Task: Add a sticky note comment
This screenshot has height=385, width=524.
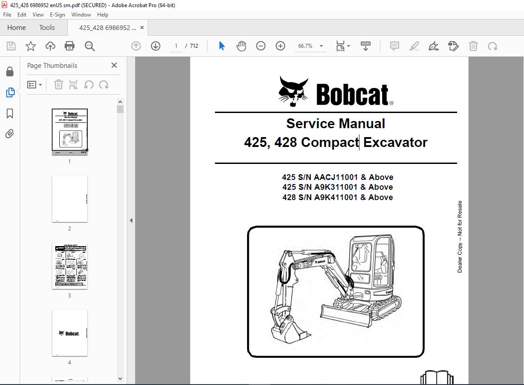Action: pyautogui.click(x=395, y=46)
